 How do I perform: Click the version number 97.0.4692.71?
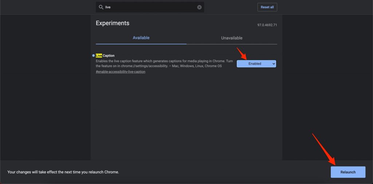tap(267, 25)
